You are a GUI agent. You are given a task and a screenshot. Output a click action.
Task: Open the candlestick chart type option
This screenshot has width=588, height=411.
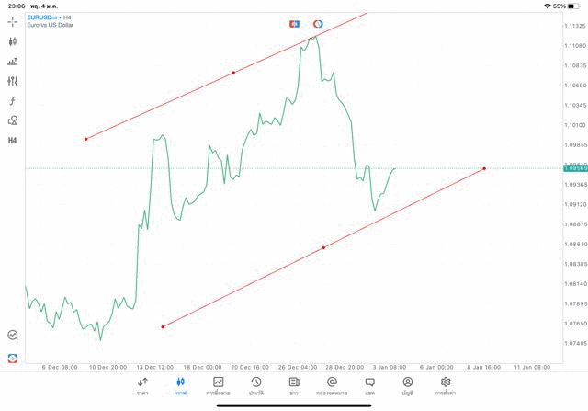coord(12,41)
